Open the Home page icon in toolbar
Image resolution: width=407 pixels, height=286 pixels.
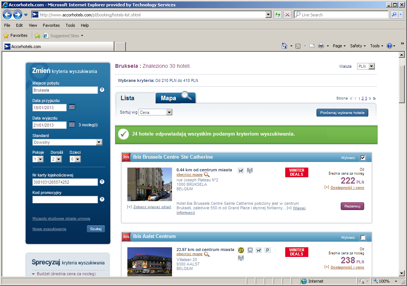pos(284,46)
